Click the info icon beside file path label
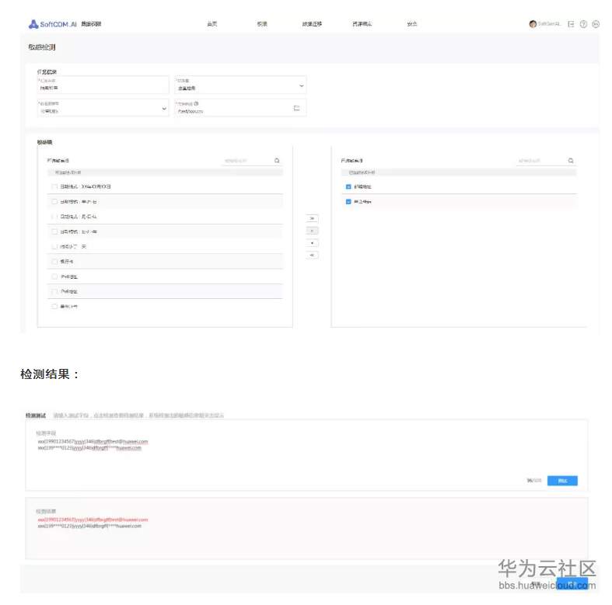 [196, 103]
